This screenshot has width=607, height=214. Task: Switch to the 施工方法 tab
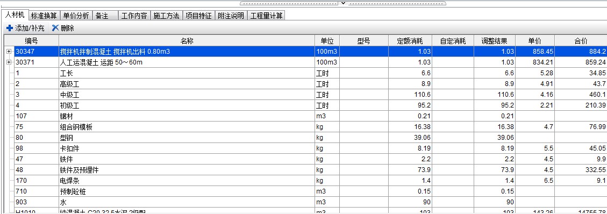click(x=166, y=16)
